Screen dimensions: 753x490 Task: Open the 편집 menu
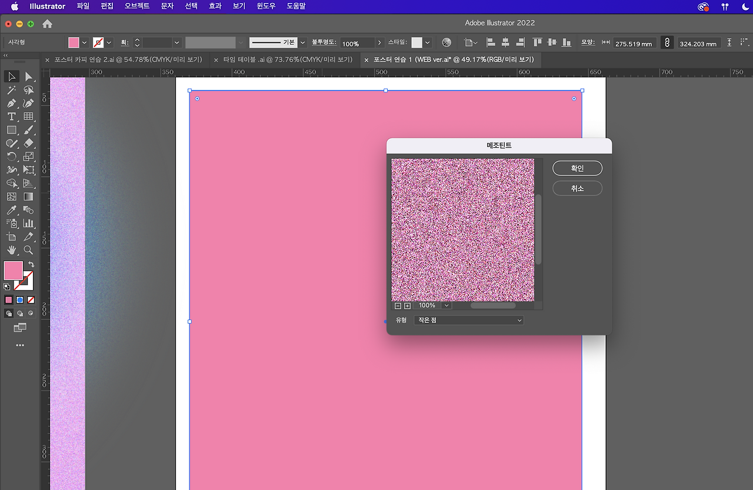click(x=107, y=6)
